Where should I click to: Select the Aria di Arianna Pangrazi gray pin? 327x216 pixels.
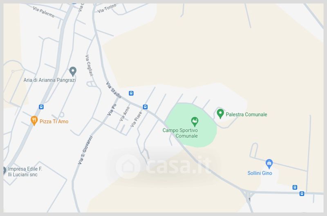coord(73,71)
